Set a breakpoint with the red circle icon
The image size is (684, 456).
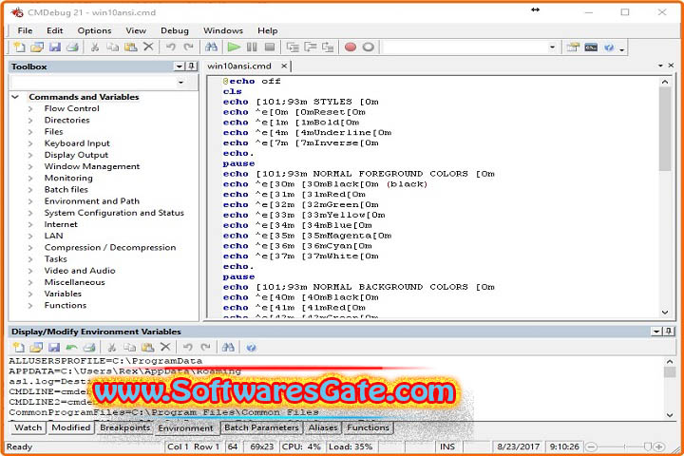tap(351, 47)
